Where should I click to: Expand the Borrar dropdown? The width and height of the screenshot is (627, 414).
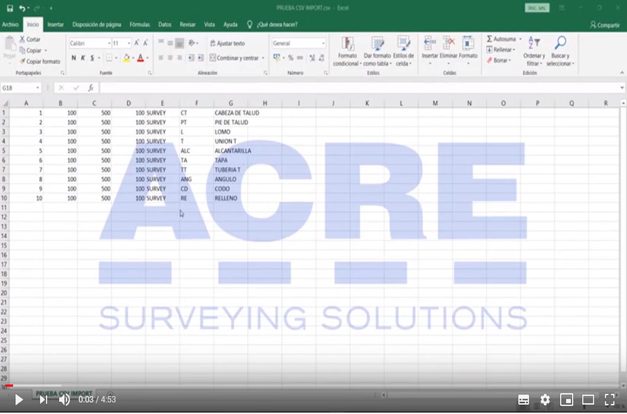pos(510,60)
